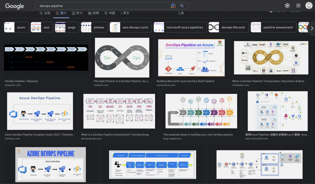The width and height of the screenshot is (315, 184).
Task: Click the right arrow to show more chips
Action: [312, 28]
